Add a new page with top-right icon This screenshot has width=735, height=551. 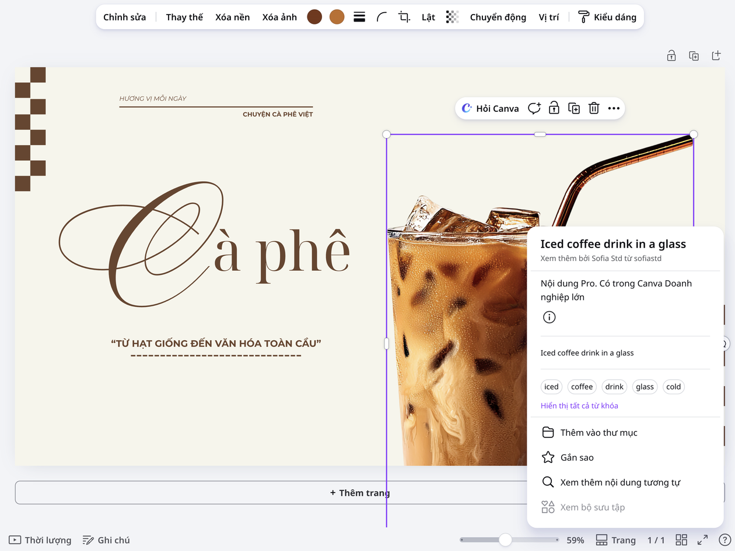[x=716, y=56]
